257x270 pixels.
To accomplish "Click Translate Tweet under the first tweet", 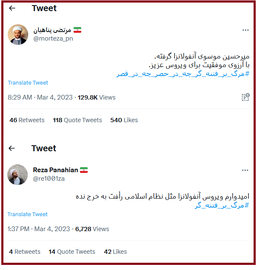I will 28,83.
